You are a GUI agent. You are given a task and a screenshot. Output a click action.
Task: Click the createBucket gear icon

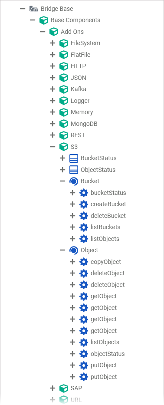(84, 204)
